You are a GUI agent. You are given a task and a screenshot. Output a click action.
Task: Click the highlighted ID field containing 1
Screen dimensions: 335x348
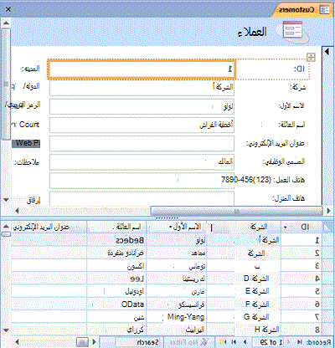click(142, 69)
